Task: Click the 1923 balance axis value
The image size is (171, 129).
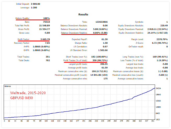Action: click(x=158, y=120)
